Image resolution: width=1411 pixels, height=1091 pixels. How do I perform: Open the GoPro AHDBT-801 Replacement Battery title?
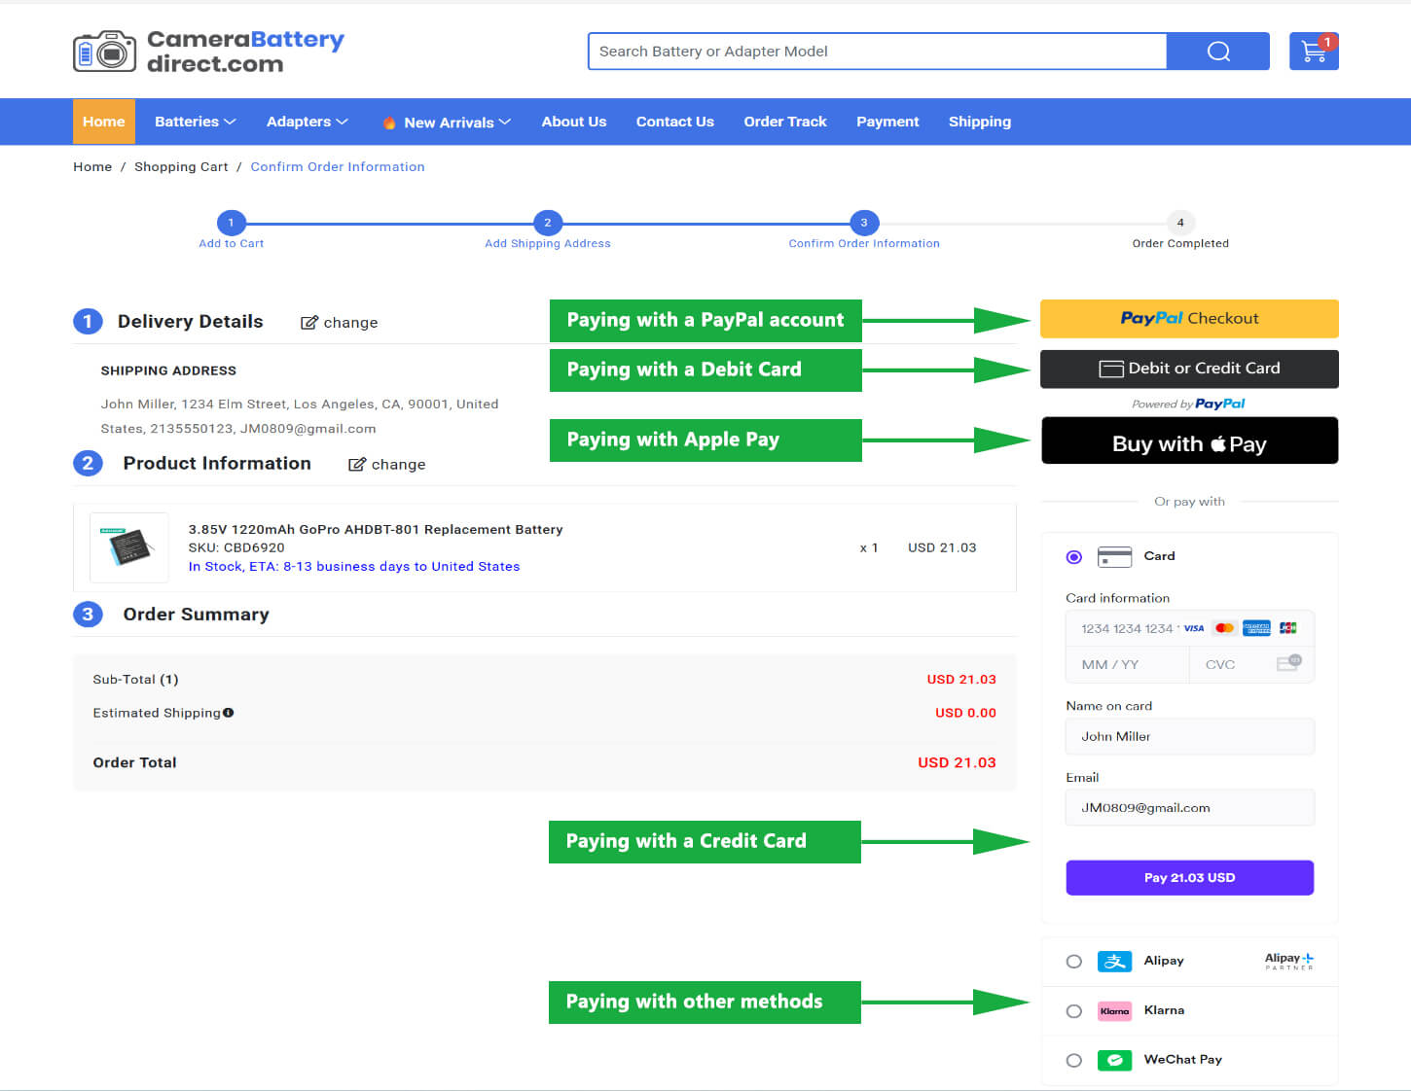pos(376,530)
